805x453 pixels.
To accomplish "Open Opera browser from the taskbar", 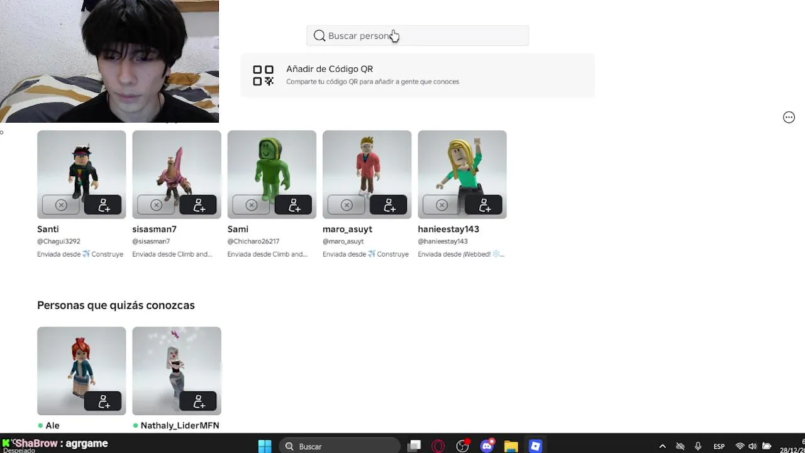I will [438, 446].
